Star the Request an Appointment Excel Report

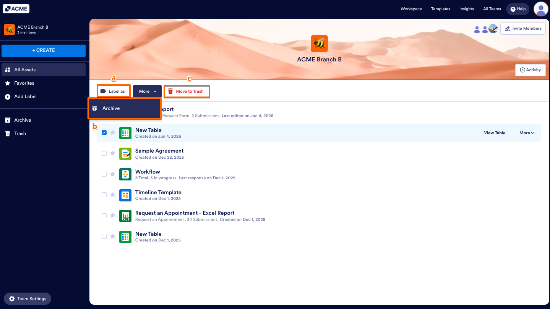113,216
